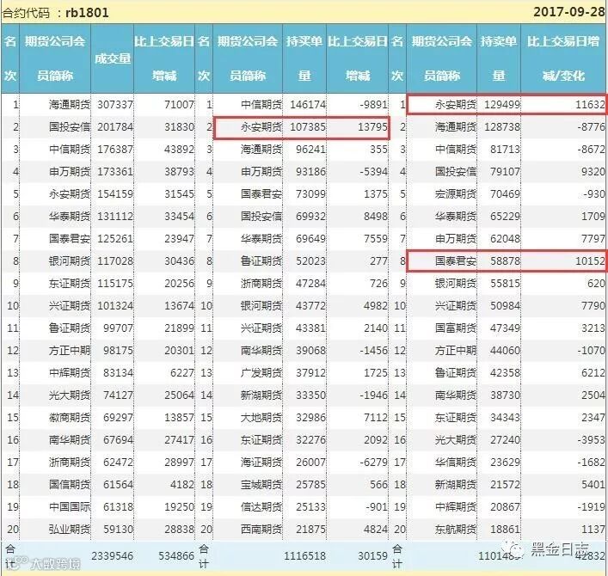
Task: Click volume change value 71007
Action: pyautogui.click(x=179, y=104)
